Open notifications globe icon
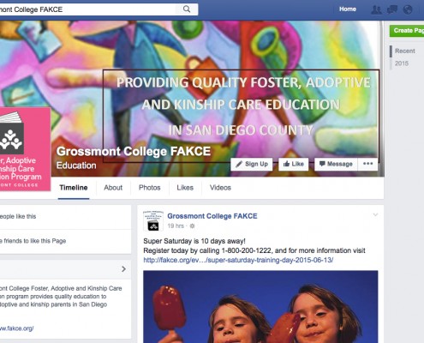The width and height of the screenshot is (424, 343). [x=408, y=9]
